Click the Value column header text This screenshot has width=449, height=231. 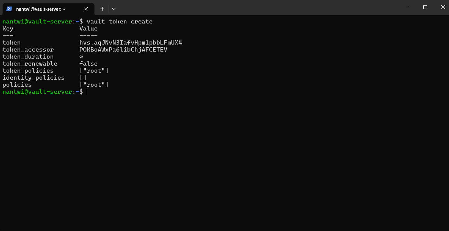[x=88, y=28]
